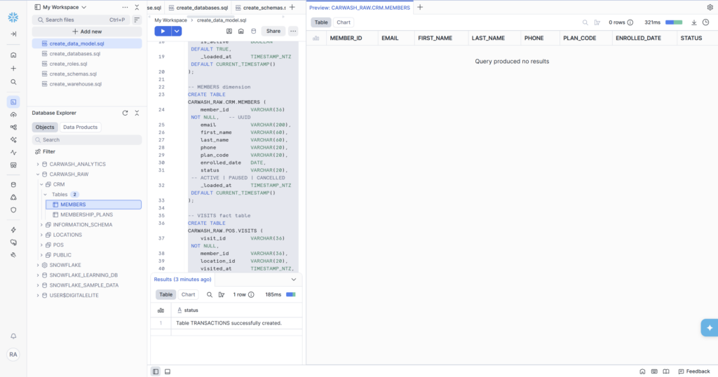Open preview panel settings gear
Viewport: 718px width, 377px height.
click(x=710, y=7)
